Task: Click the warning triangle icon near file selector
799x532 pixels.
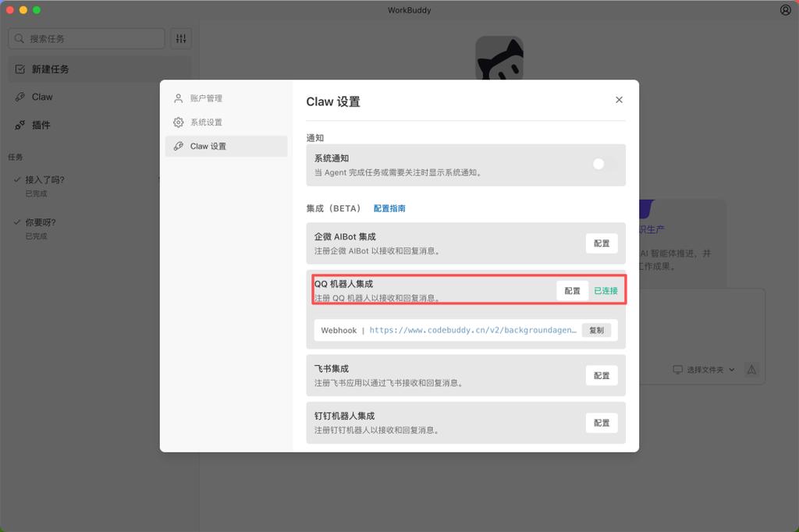Action: point(751,370)
